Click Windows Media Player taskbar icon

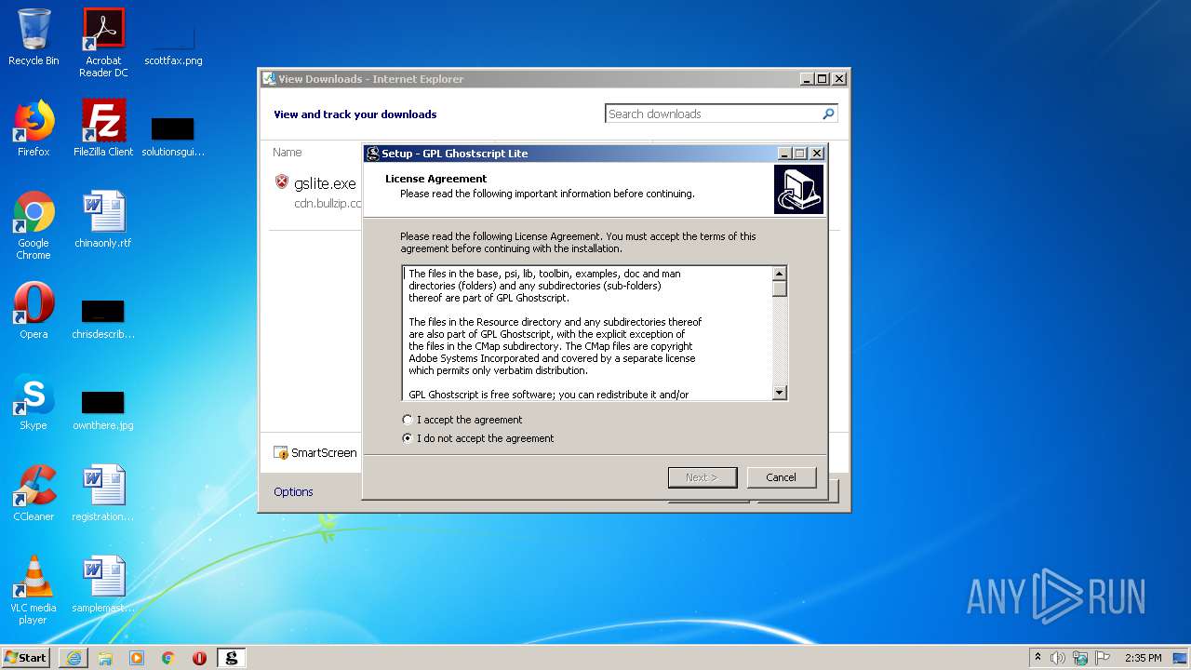point(137,658)
